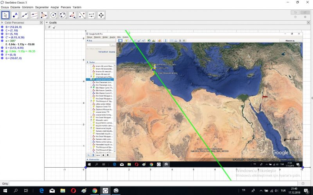This screenshot has width=313, height=195.
Task: Open Windows notification center icon
Action: (x=306, y=191)
